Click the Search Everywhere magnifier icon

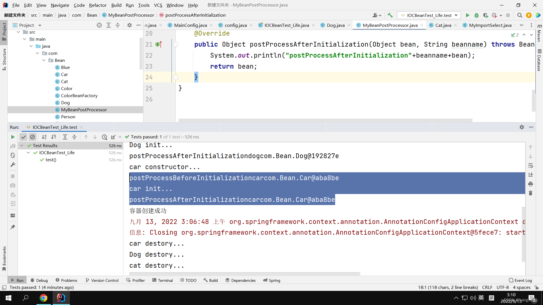click(x=520, y=15)
